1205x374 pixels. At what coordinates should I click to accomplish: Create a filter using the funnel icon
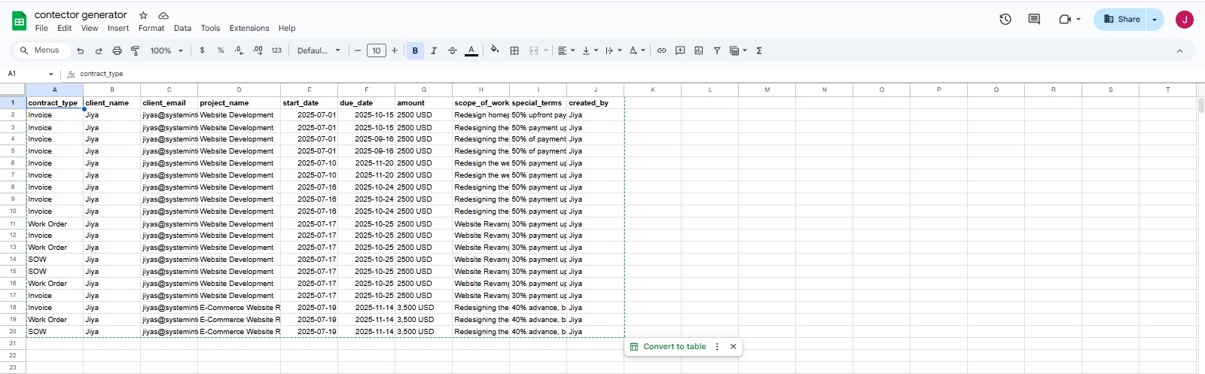click(x=717, y=51)
